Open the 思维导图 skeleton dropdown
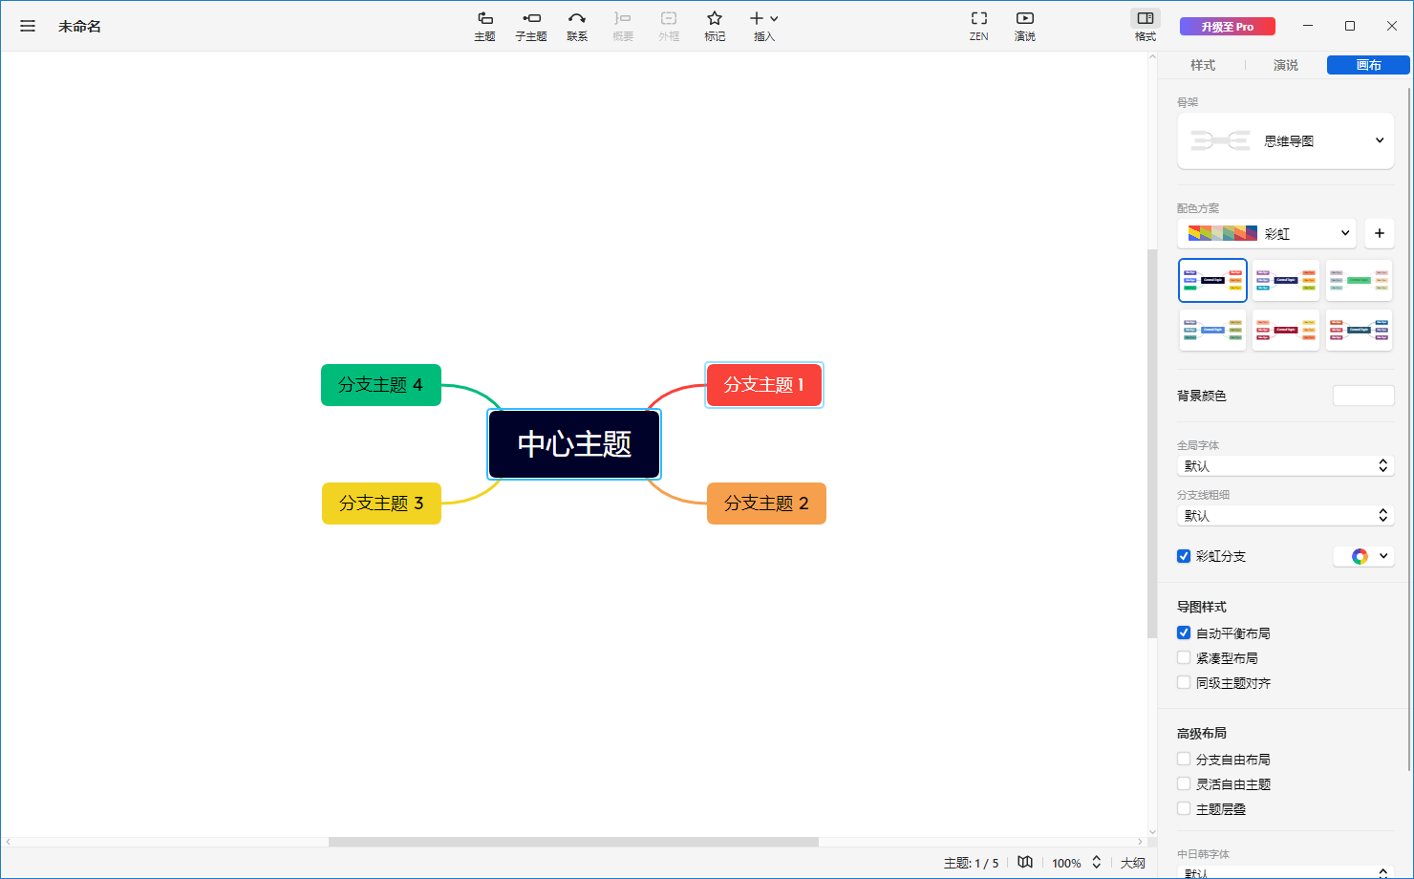The height and width of the screenshot is (879, 1414). (1286, 140)
